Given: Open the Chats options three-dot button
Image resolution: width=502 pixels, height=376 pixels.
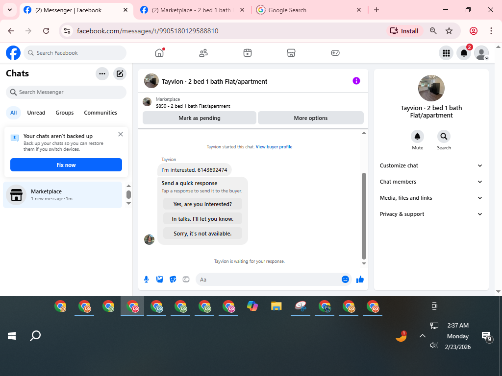Looking at the screenshot, I should click(102, 73).
